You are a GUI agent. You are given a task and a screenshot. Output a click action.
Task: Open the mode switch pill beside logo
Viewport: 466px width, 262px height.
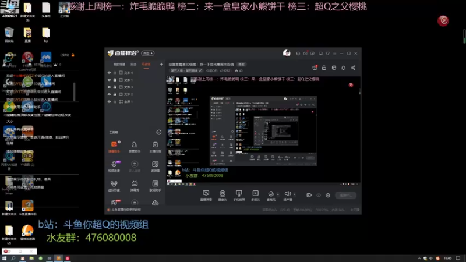(x=148, y=53)
